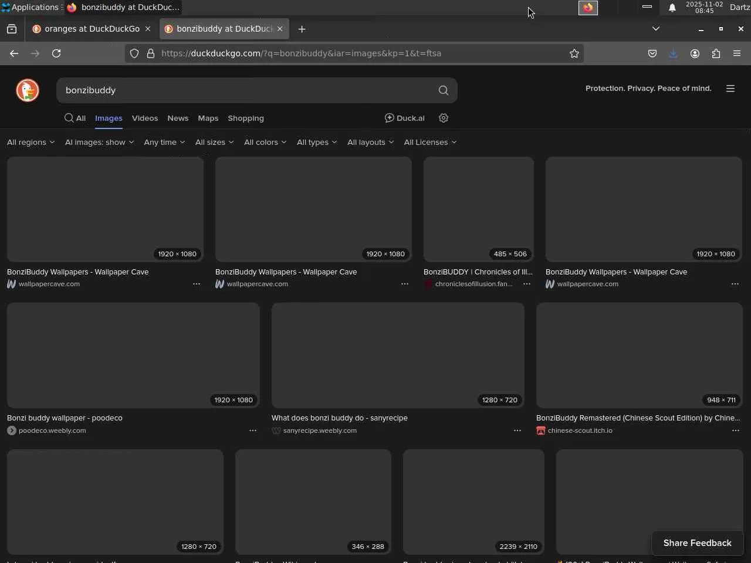This screenshot has height=563, width=751.
Task: Open more options for sanyrecipe result
Action: pos(517,430)
